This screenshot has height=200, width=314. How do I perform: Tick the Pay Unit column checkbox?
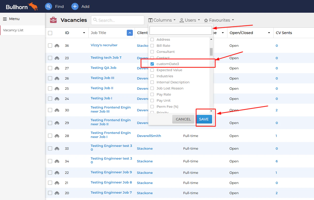coord(152,100)
